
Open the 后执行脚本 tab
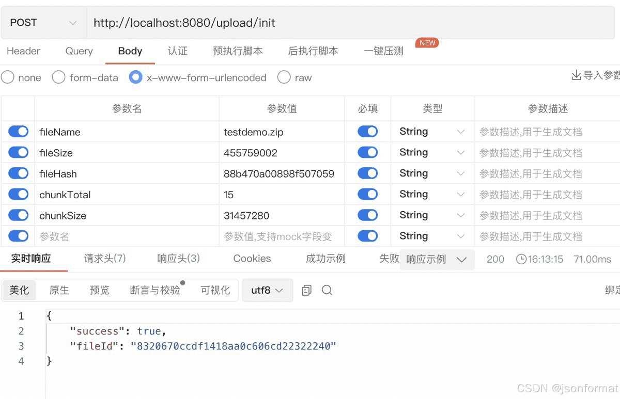tap(313, 51)
